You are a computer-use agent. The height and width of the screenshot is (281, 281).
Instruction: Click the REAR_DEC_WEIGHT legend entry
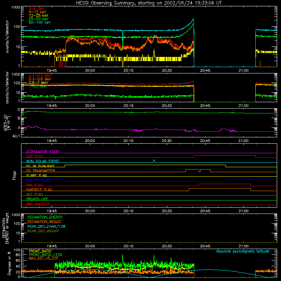43,231
